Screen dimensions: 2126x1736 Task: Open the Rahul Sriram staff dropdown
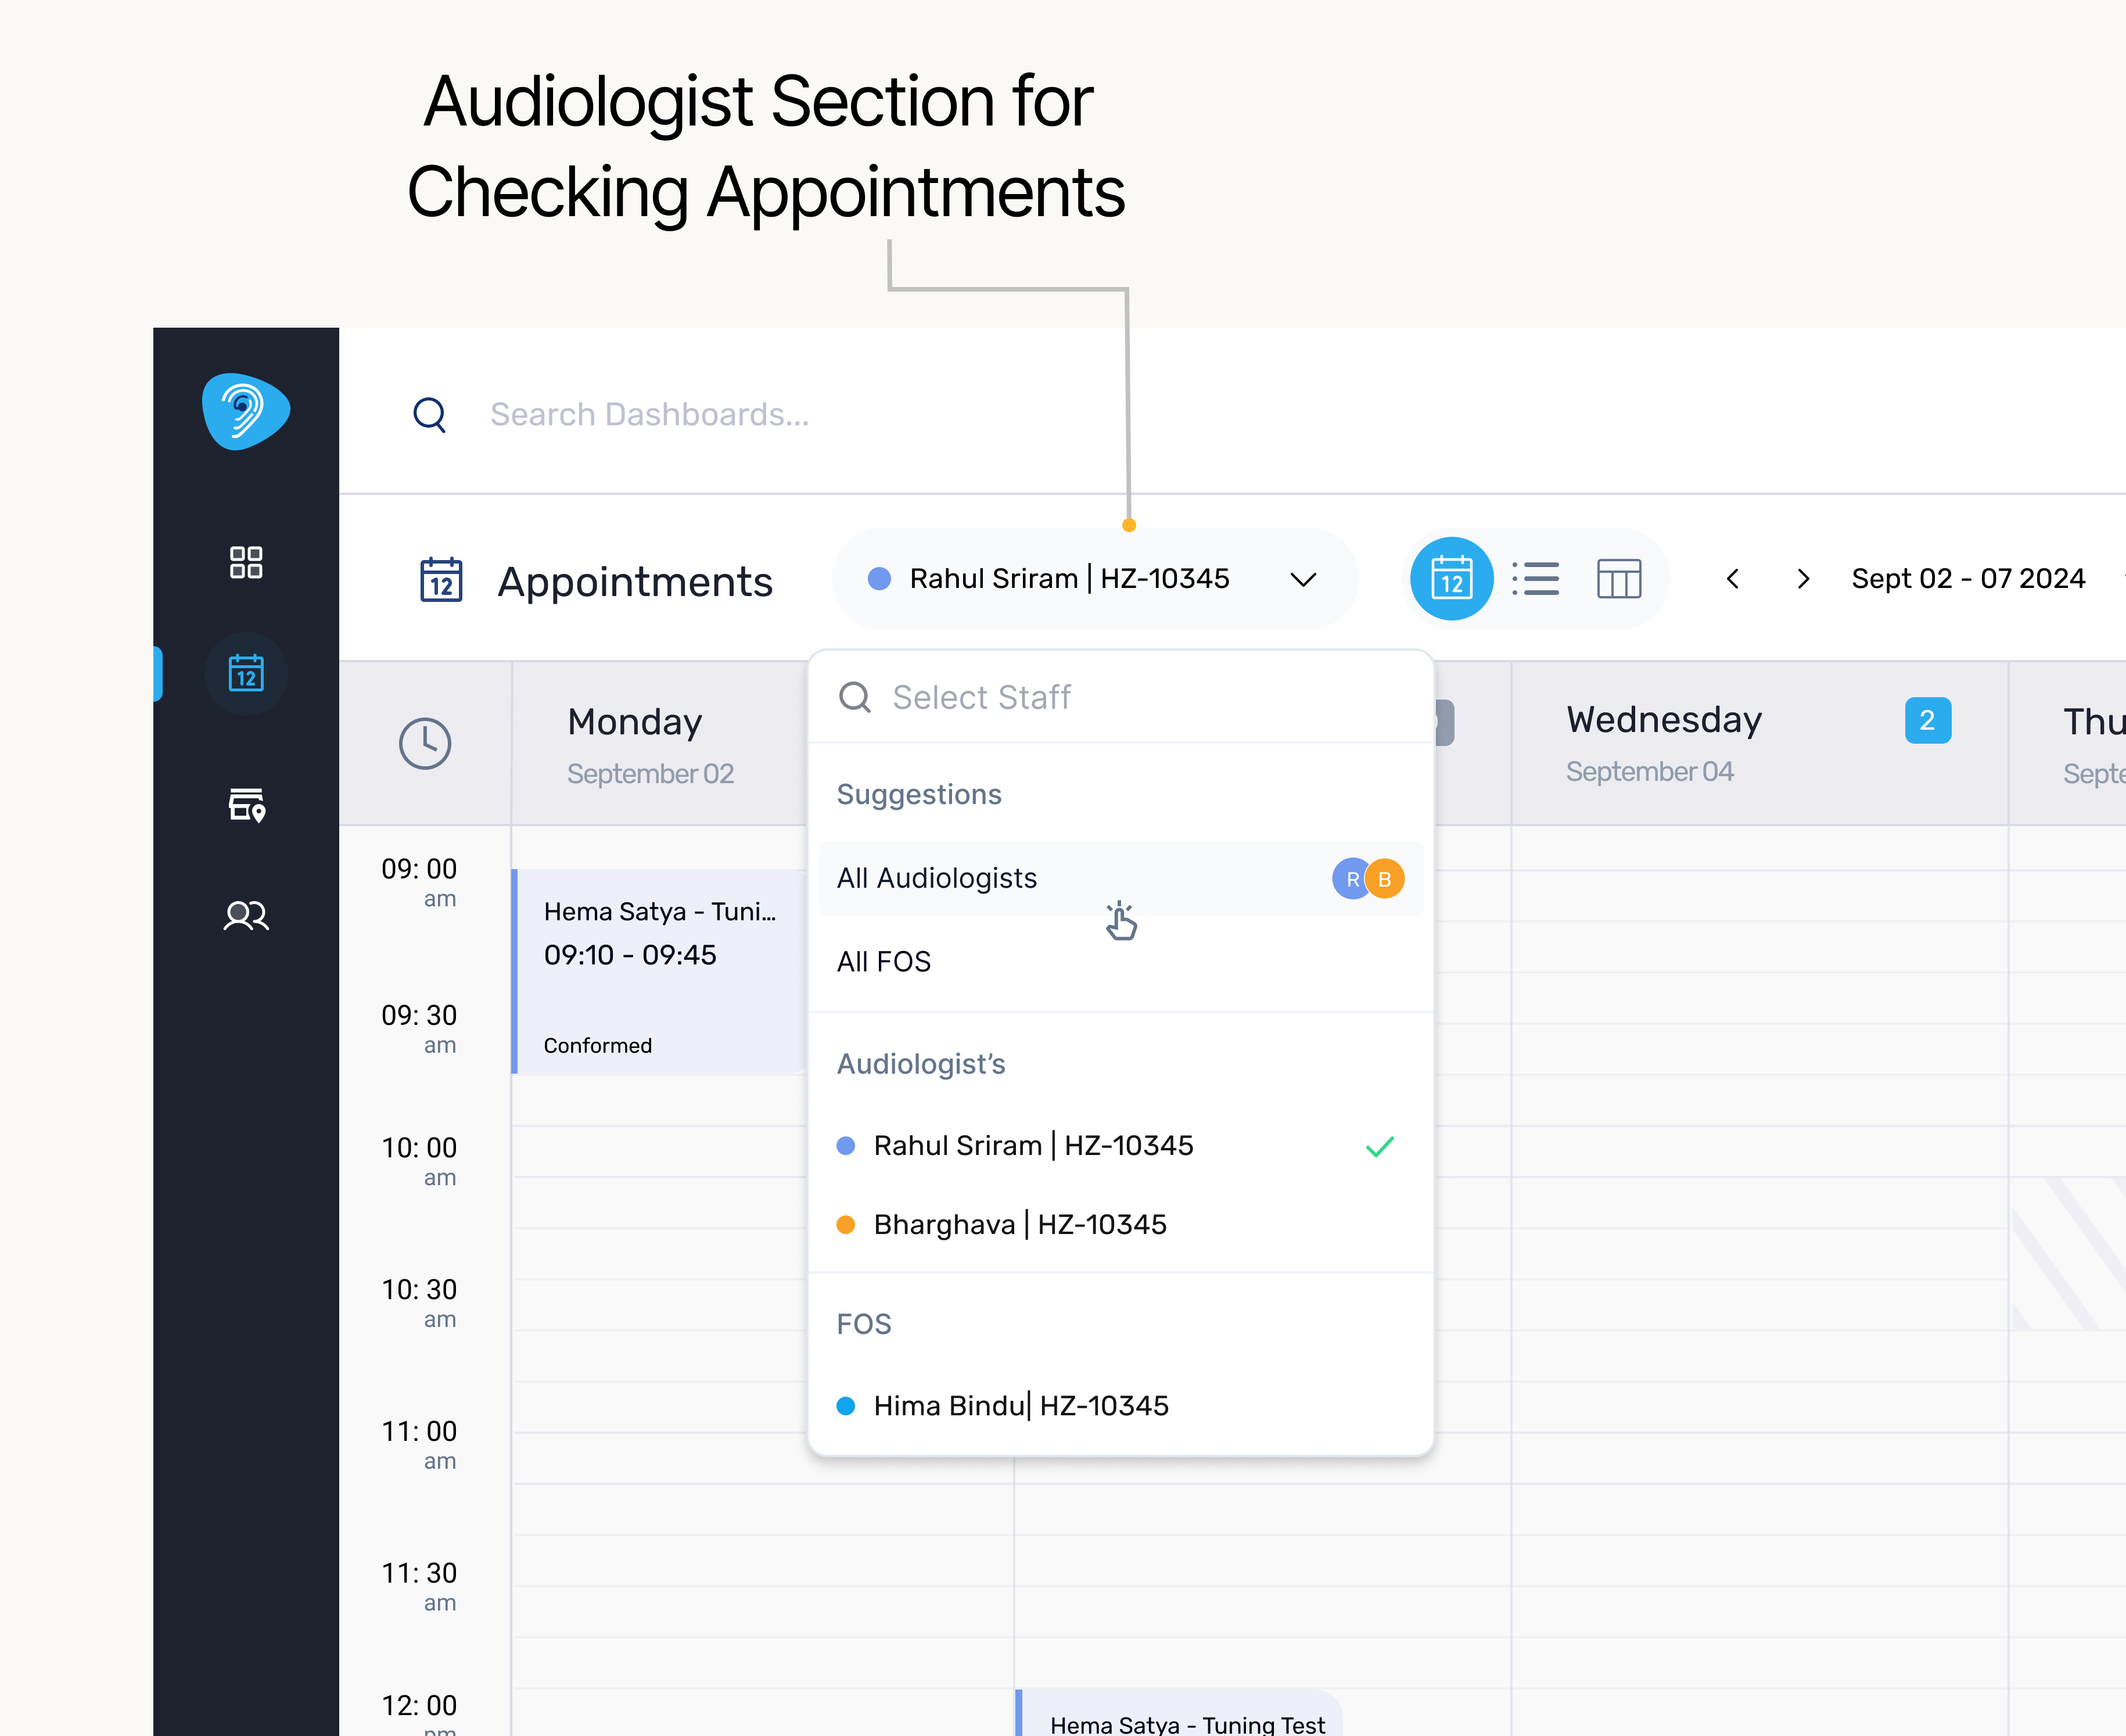[x=1094, y=579]
